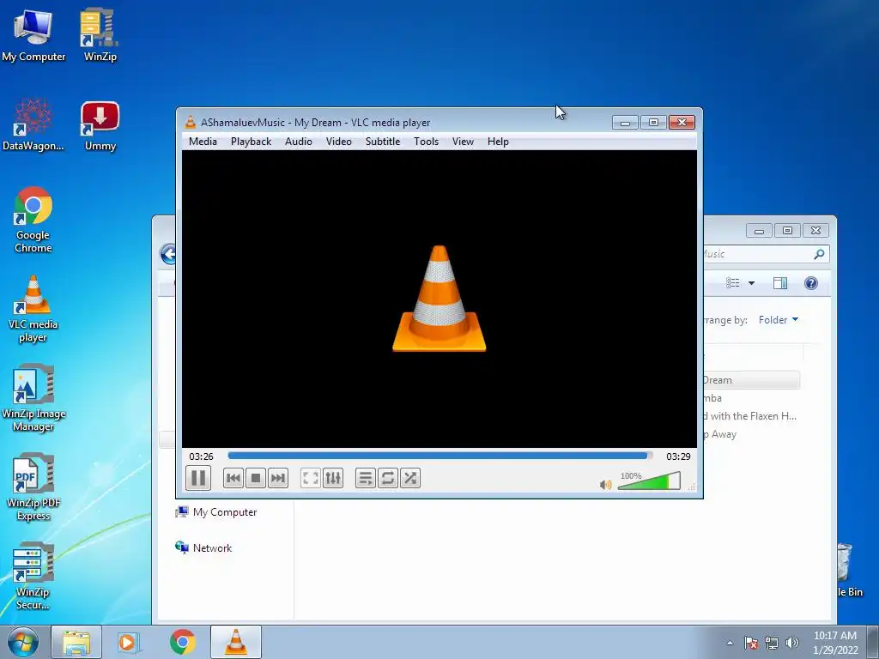Click the Explorer back arrow button
Viewport: 879px width, 659px height.
coord(168,254)
